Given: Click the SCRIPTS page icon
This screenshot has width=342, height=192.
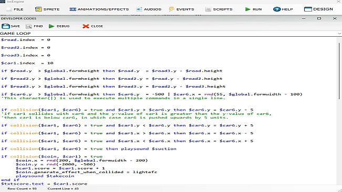Looking at the screenshot, I should point(208,9).
